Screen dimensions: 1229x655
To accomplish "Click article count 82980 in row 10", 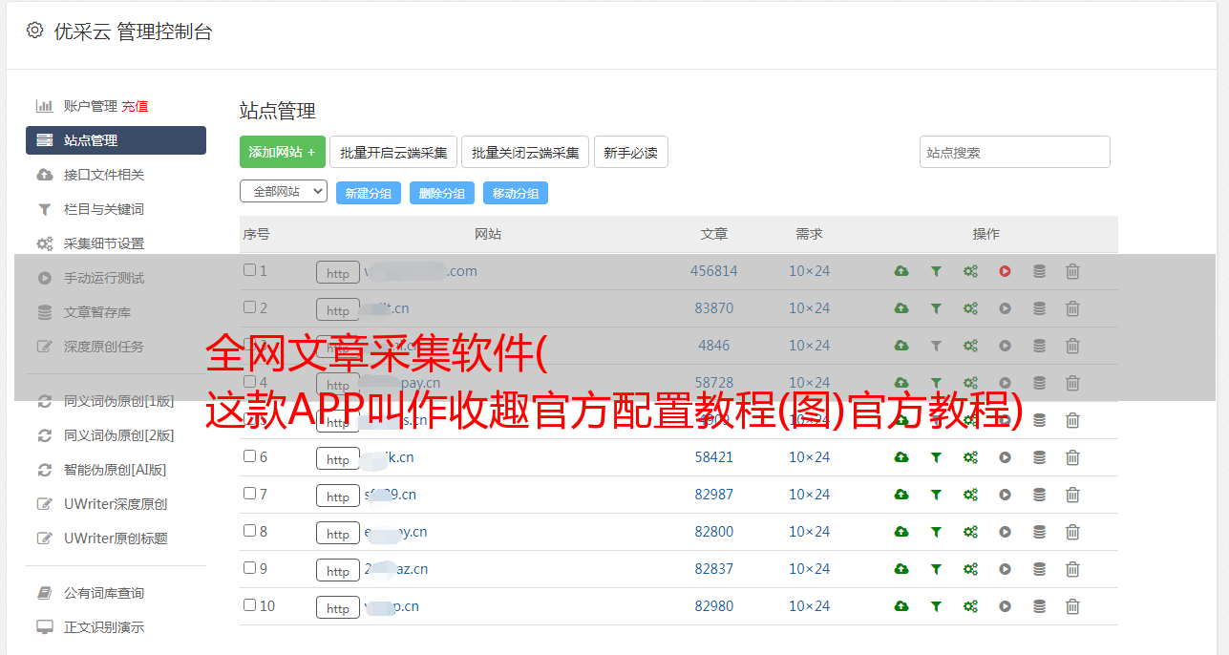I will 714,606.
